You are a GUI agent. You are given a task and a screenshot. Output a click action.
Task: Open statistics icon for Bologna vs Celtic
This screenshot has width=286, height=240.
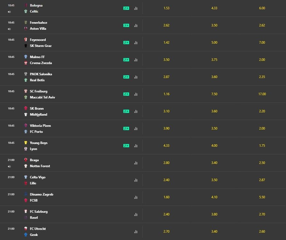(x=136, y=8)
